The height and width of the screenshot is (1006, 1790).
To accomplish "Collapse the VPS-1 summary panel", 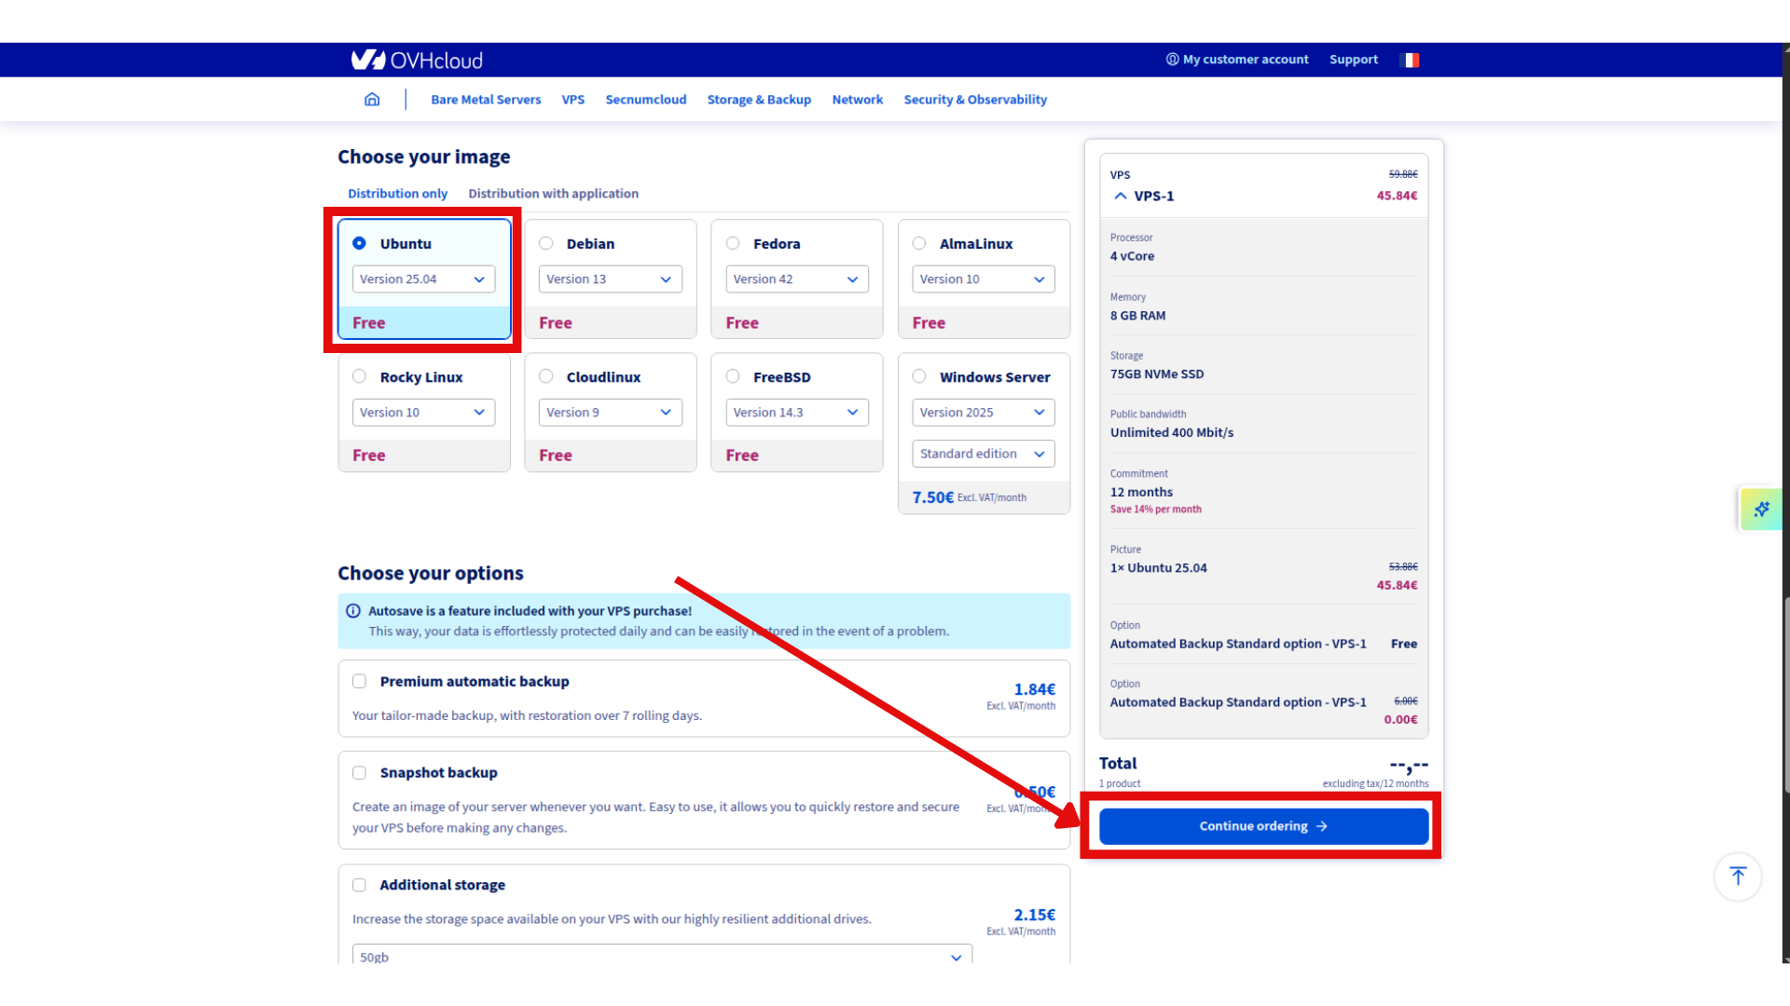I will point(1120,196).
